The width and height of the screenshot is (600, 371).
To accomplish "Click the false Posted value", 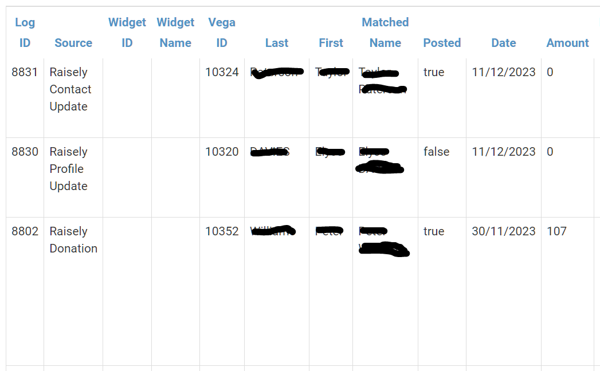I will click(x=436, y=152).
